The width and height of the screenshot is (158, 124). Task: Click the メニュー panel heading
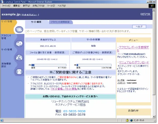tap(133, 40)
